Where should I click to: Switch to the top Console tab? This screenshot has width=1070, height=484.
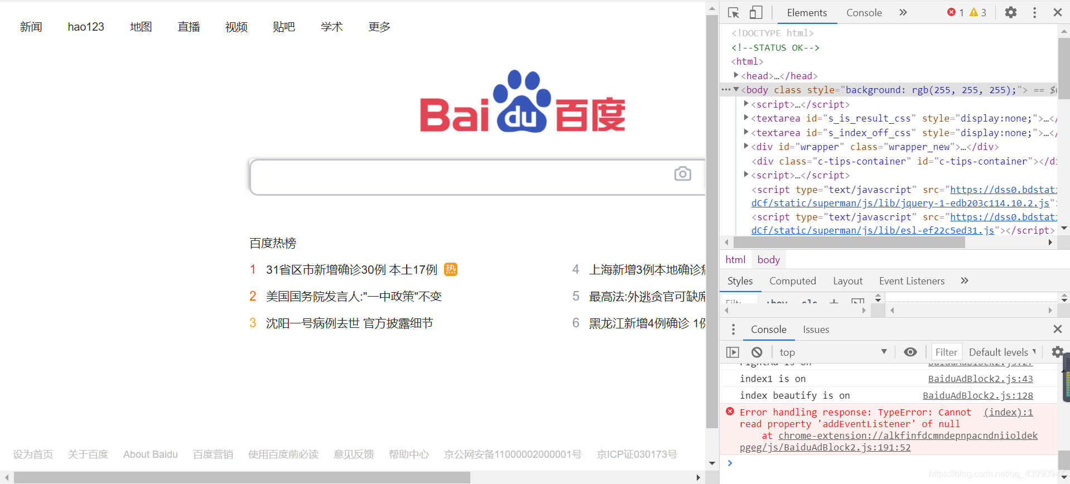[864, 12]
